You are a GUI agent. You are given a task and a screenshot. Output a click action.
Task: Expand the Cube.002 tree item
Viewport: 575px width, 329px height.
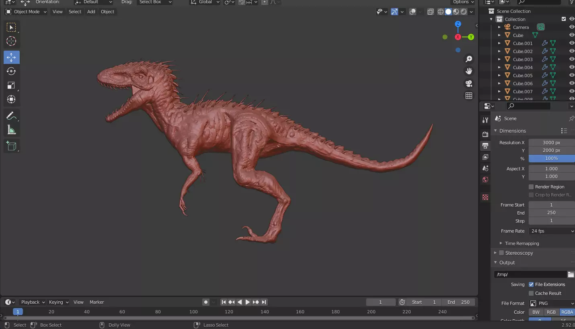coord(499,51)
